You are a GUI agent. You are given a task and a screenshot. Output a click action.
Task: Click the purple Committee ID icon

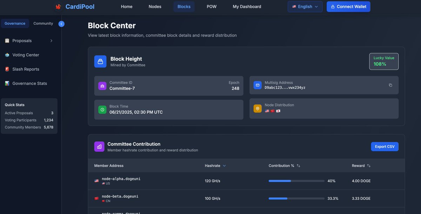pyautogui.click(x=102, y=86)
